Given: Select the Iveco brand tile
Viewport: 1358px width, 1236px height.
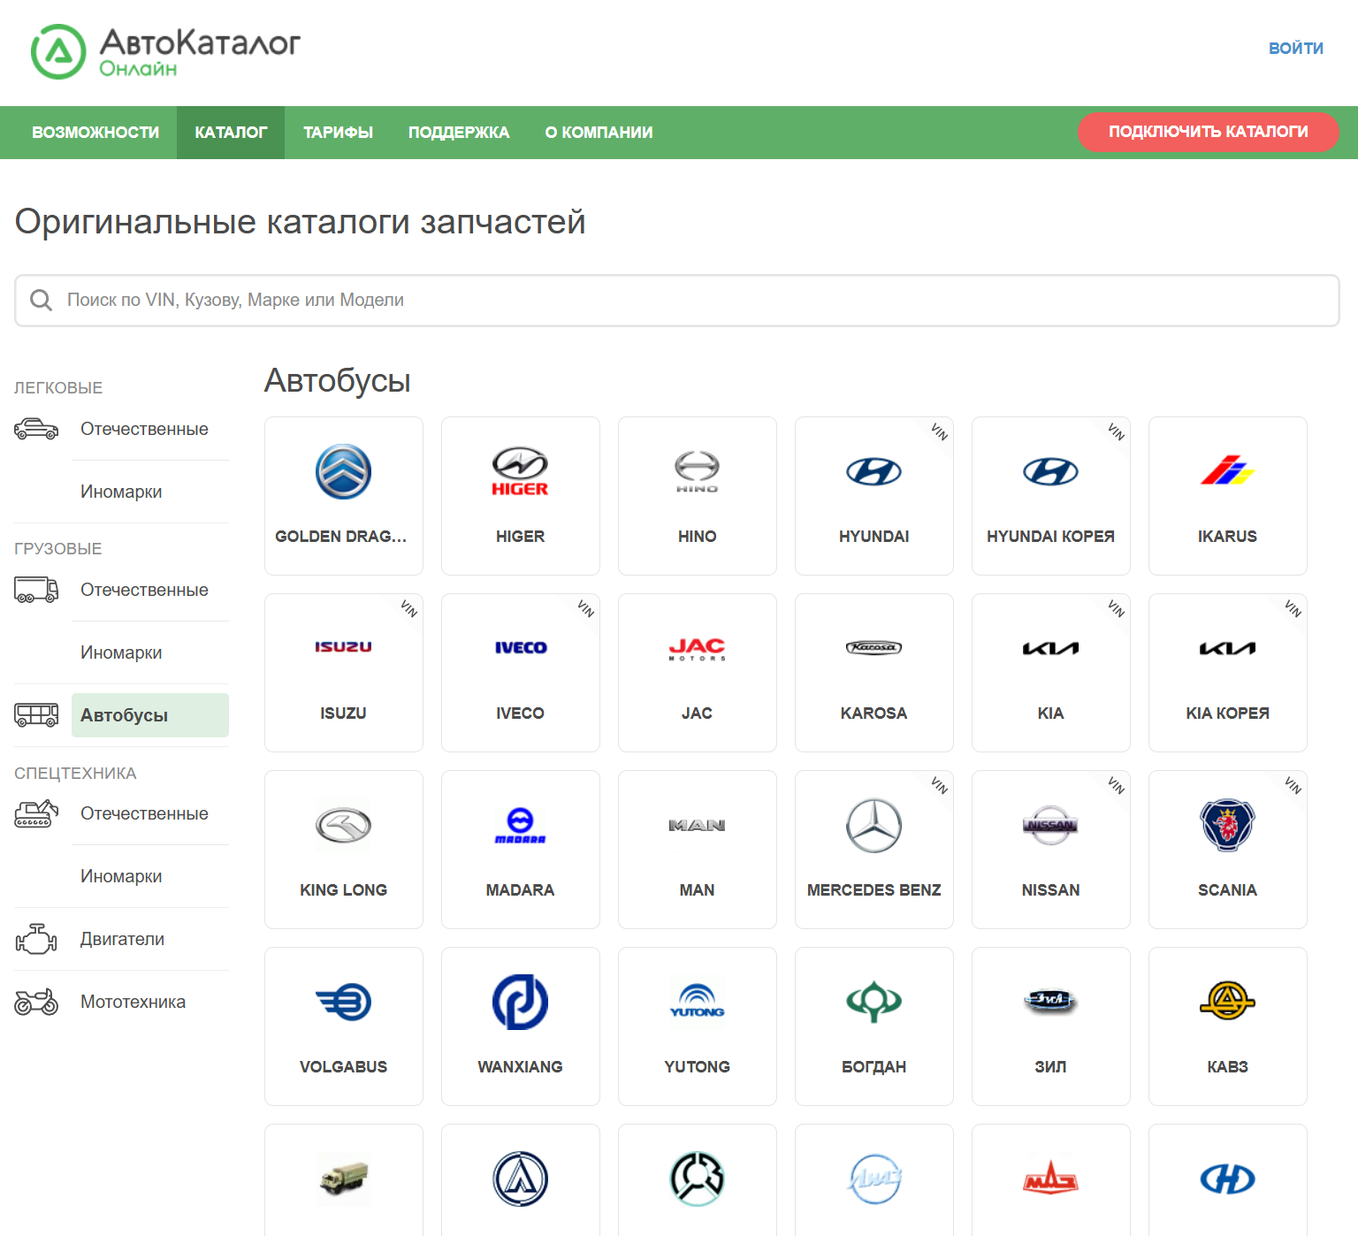Looking at the screenshot, I should (521, 673).
